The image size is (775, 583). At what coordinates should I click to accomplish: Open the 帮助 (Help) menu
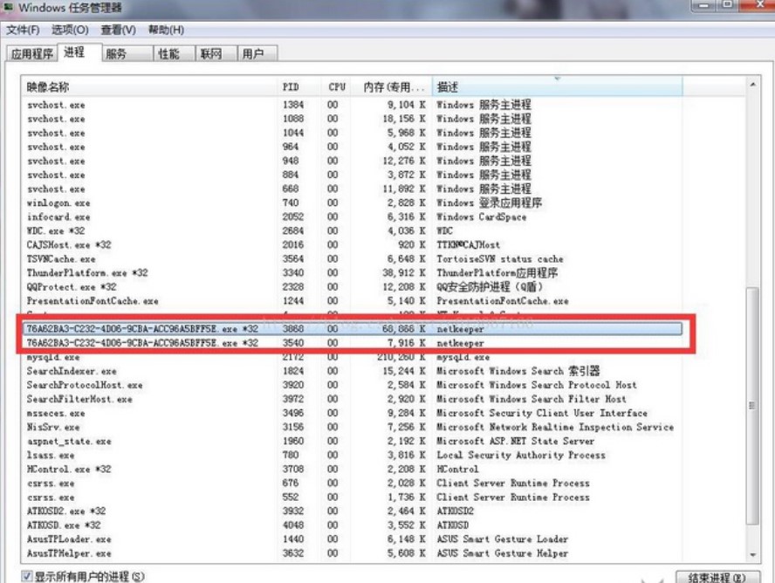pyautogui.click(x=166, y=28)
